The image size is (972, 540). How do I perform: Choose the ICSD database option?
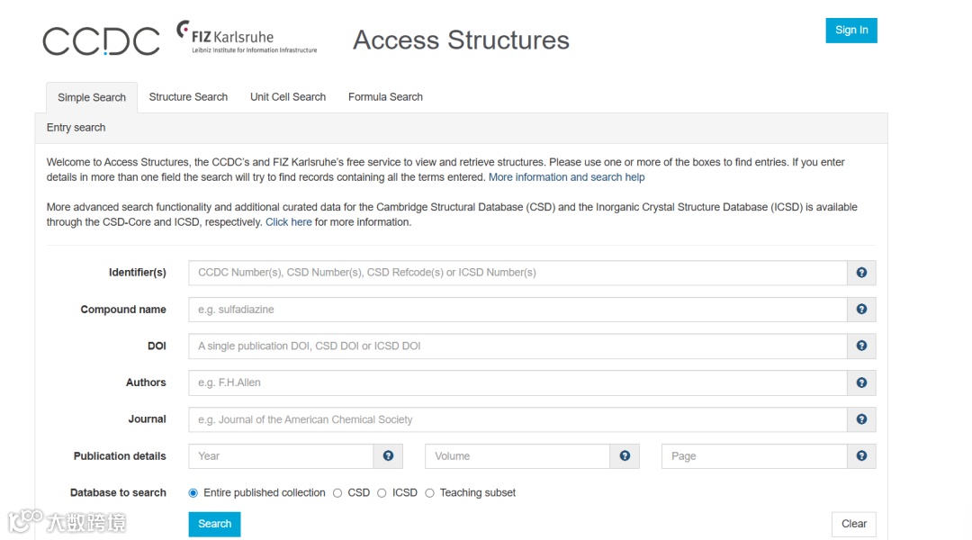pyautogui.click(x=382, y=493)
